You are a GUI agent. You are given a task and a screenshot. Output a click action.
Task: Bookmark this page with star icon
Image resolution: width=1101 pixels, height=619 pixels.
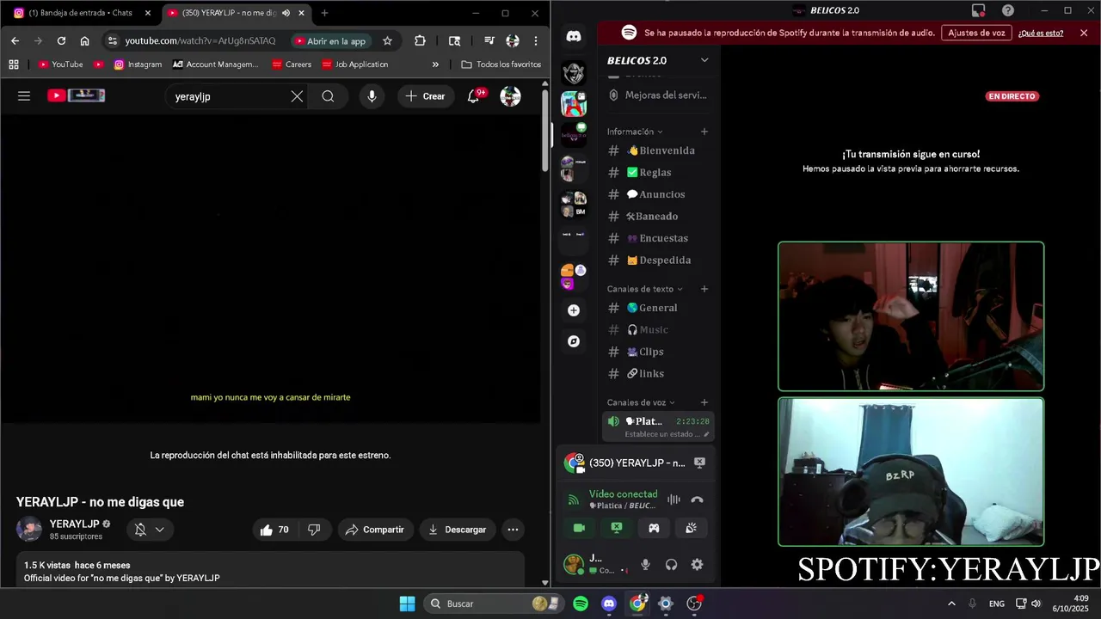click(x=387, y=40)
